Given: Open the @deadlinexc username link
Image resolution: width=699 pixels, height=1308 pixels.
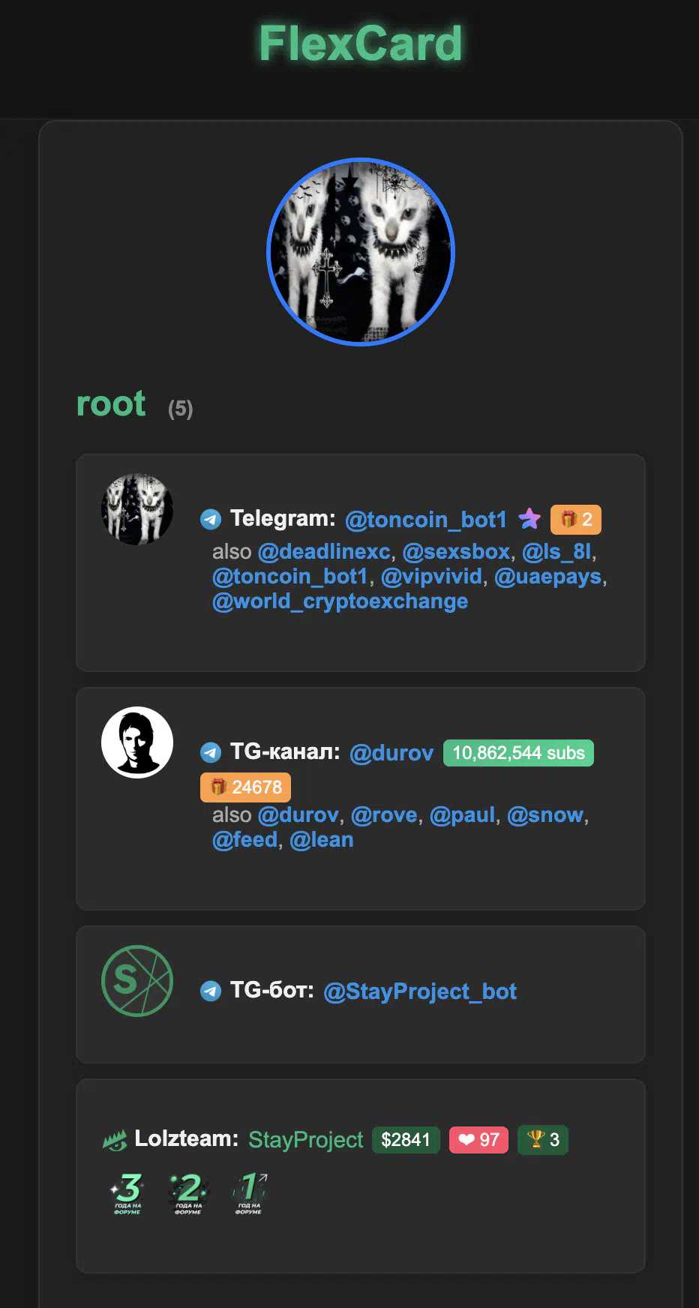Looking at the screenshot, I should [x=324, y=551].
